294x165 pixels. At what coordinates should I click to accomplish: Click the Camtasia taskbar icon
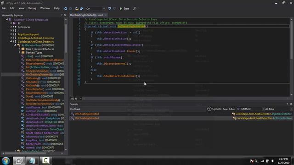point(45,160)
